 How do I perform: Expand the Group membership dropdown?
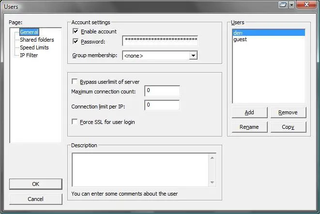pos(193,56)
